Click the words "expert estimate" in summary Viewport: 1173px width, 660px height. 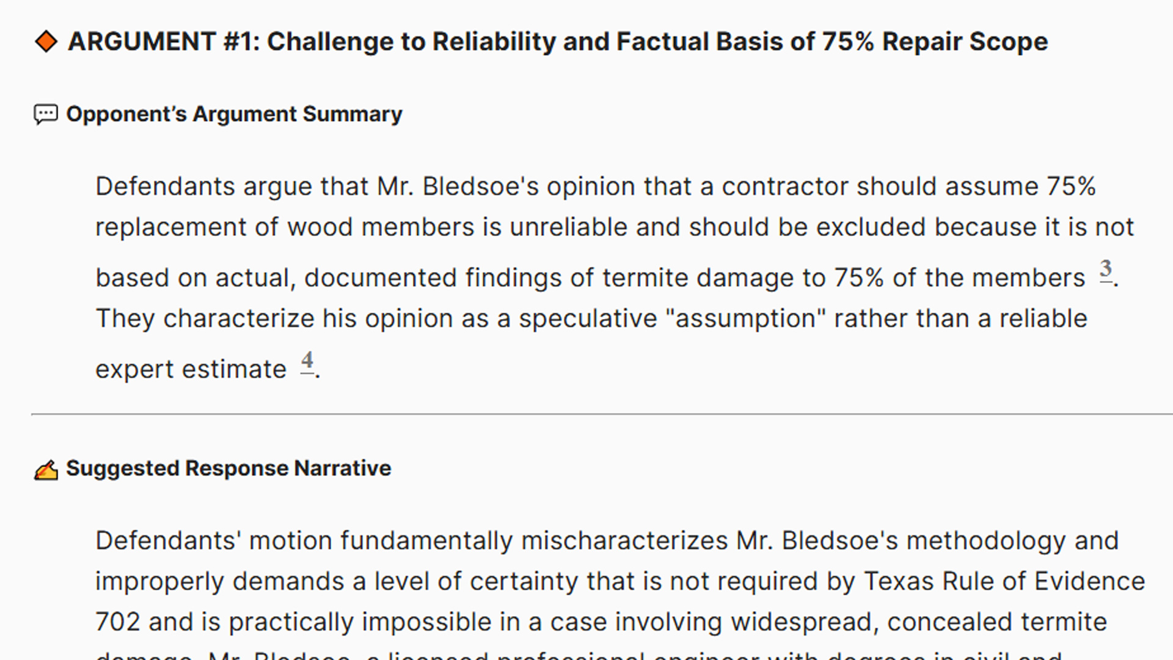click(191, 369)
